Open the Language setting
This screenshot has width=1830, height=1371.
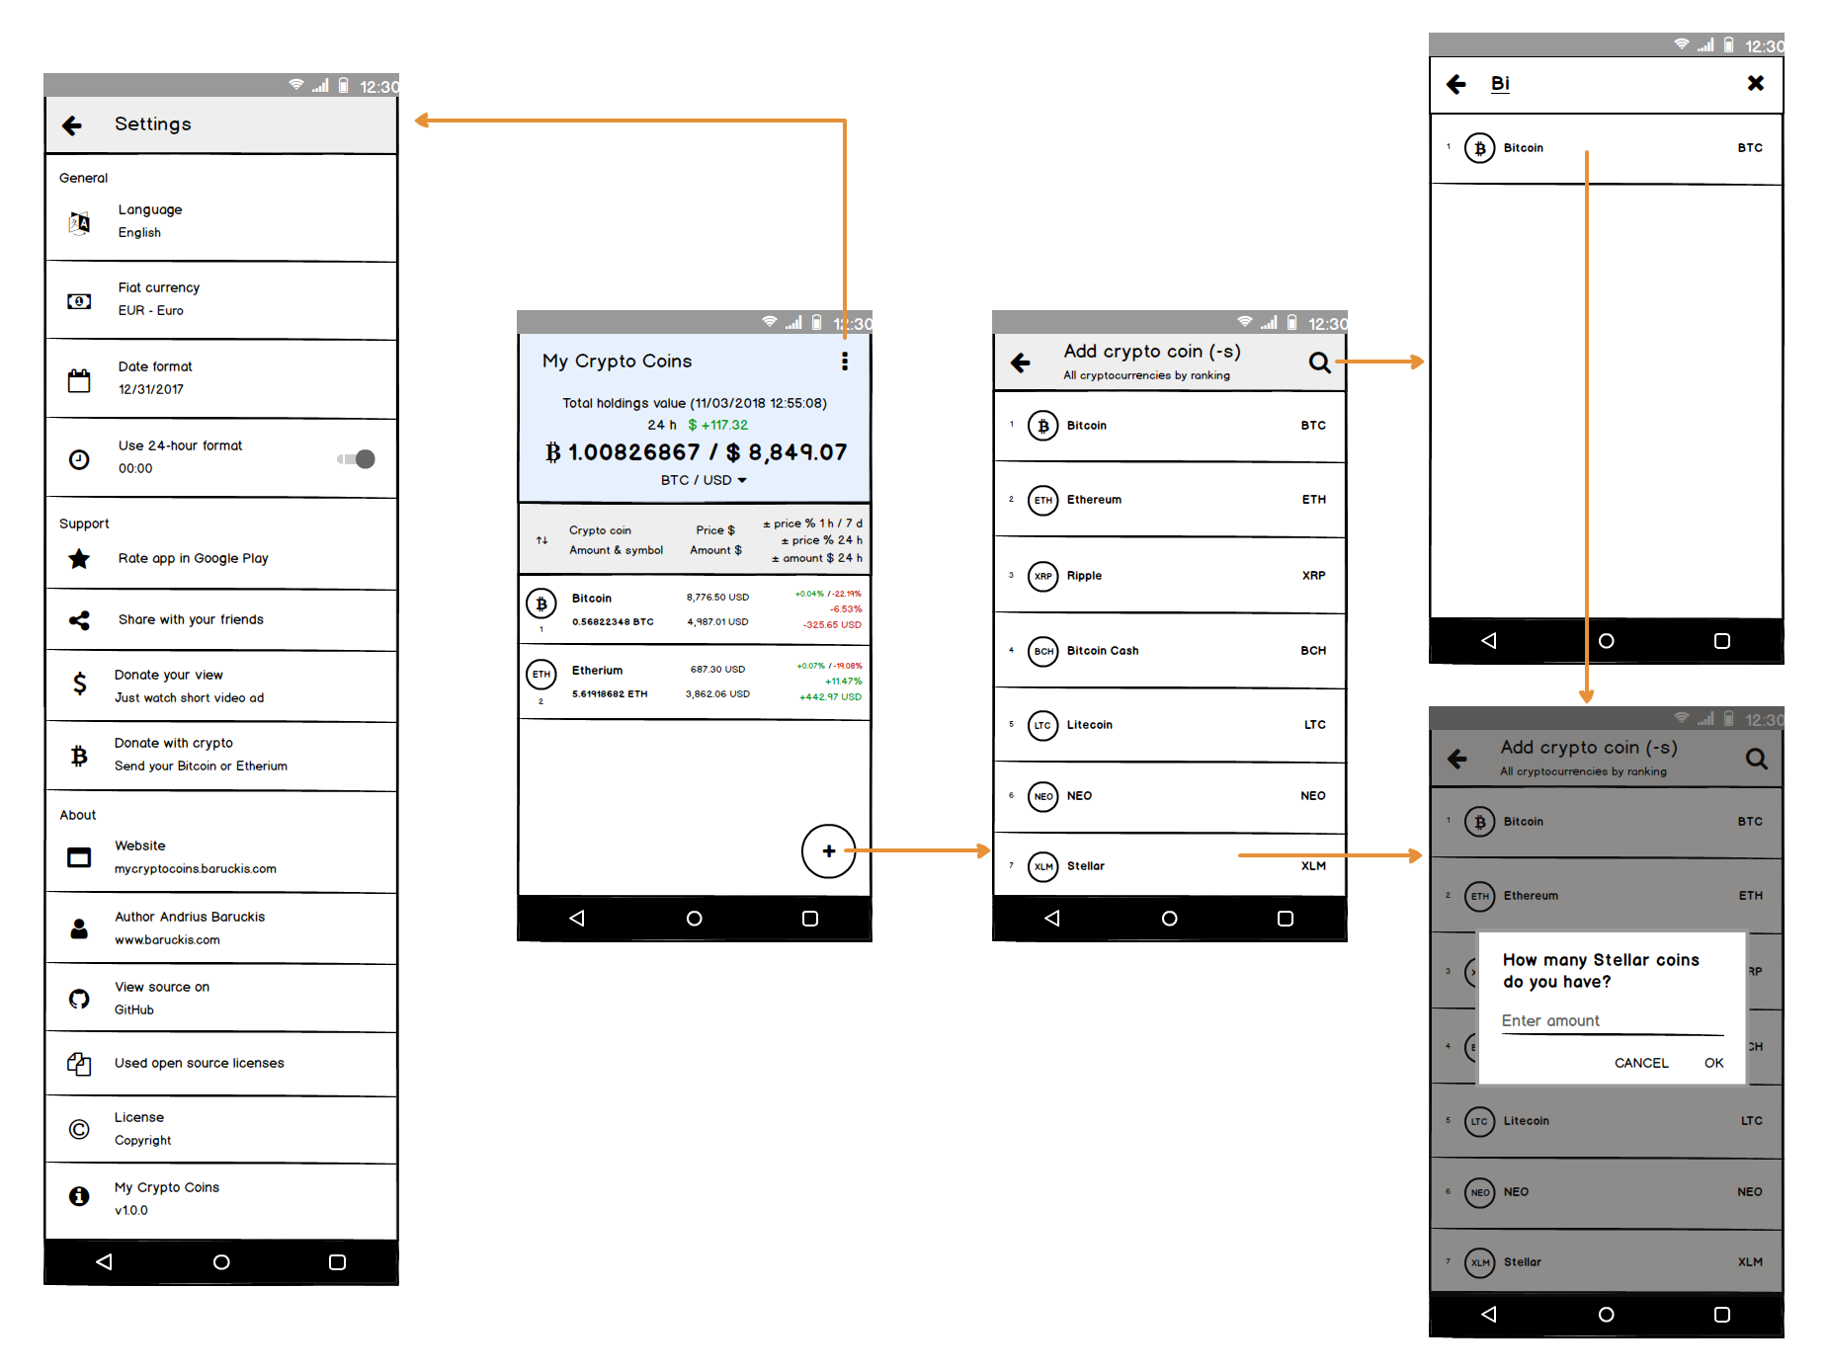point(221,221)
